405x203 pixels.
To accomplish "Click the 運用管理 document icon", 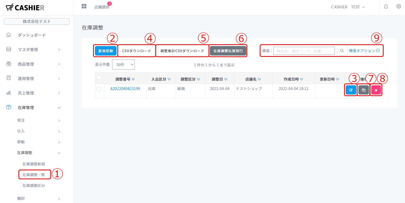I will click(x=9, y=78).
